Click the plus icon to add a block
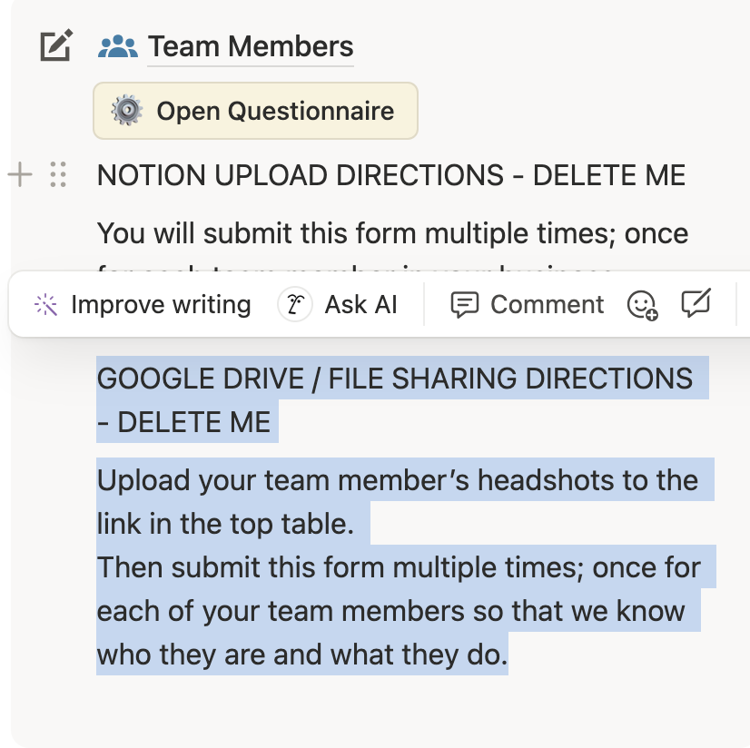 [x=20, y=173]
